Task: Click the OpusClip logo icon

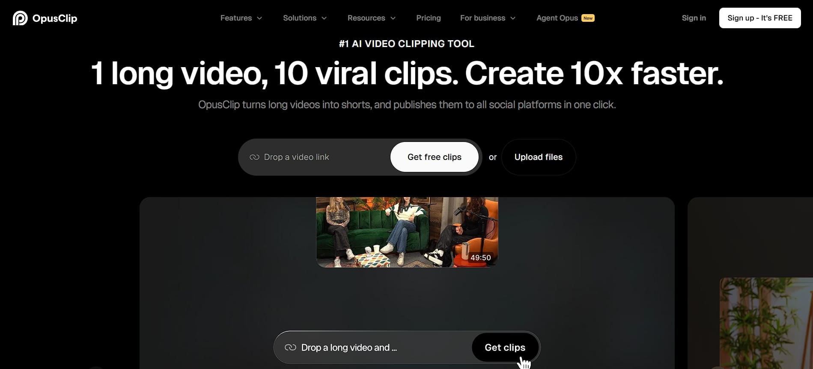Action: [x=20, y=18]
